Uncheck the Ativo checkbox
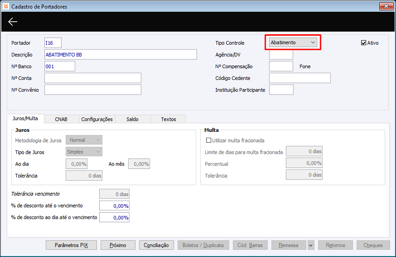 pyautogui.click(x=364, y=43)
